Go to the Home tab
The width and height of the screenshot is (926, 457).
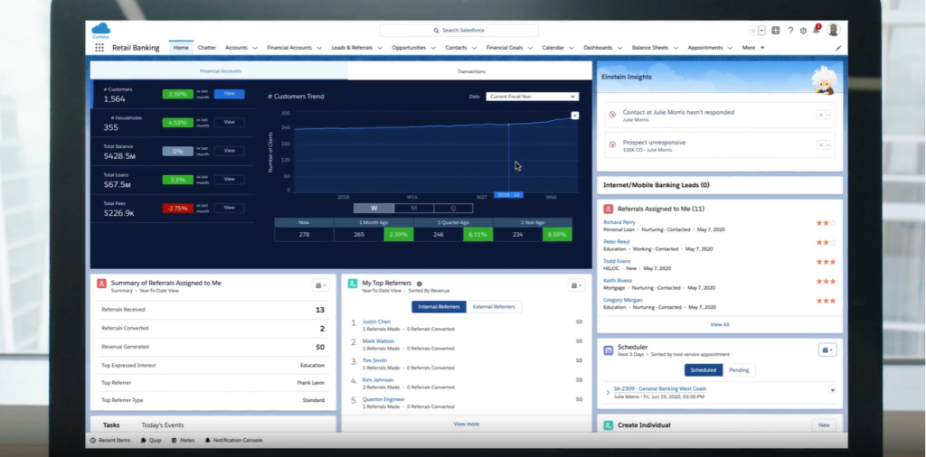[181, 48]
